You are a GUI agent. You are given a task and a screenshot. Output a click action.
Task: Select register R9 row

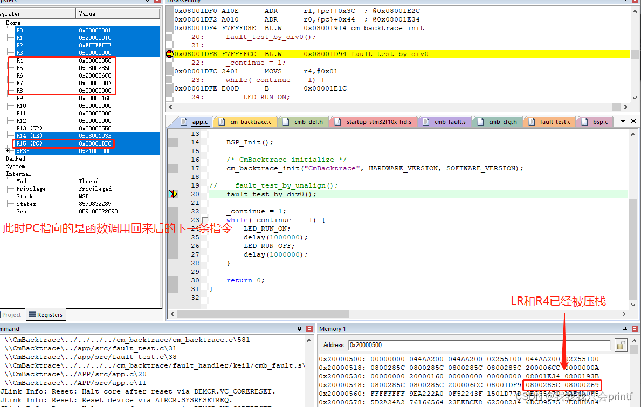pos(87,98)
